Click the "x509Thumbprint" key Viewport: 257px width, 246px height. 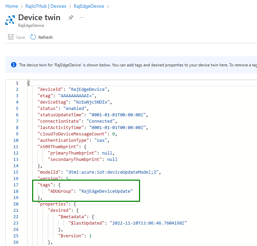(x=58, y=147)
